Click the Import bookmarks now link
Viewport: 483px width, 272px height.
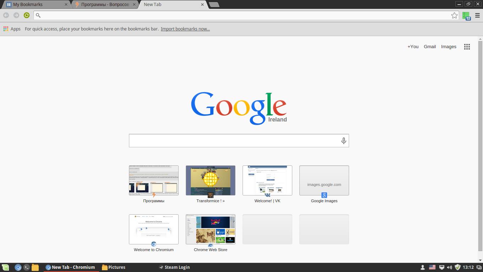pos(185,29)
